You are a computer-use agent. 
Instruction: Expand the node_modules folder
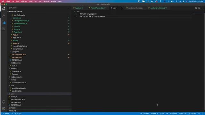(16, 77)
